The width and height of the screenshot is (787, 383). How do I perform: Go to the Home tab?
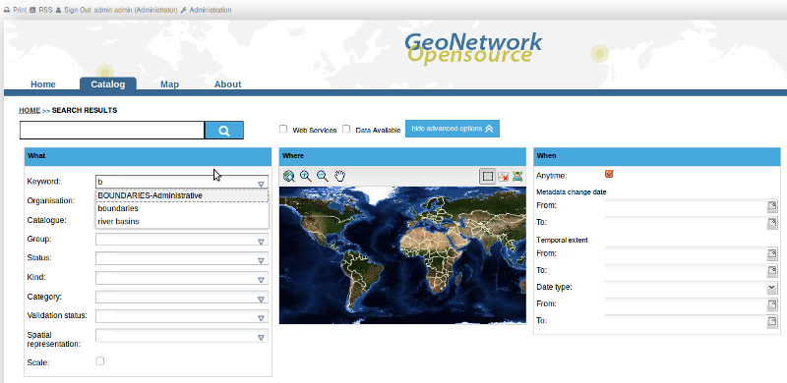(x=43, y=84)
